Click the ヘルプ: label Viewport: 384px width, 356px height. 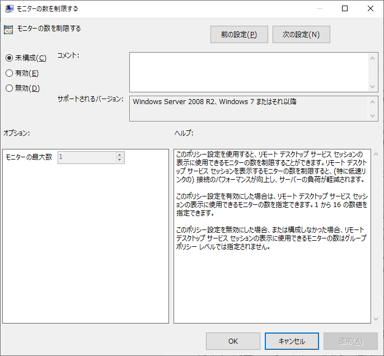[x=184, y=133]
